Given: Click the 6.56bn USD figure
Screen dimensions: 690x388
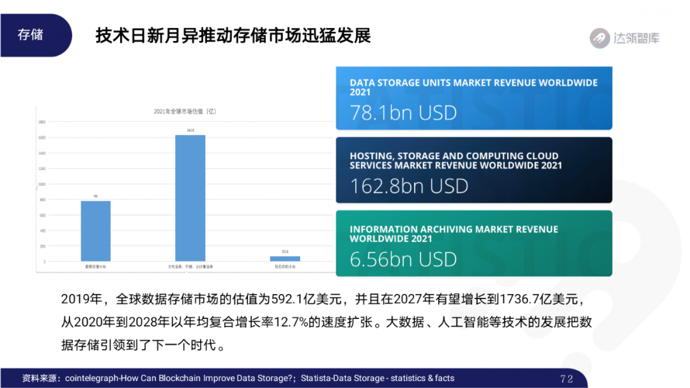Looking at the screenshot, I should coord(402,260).
